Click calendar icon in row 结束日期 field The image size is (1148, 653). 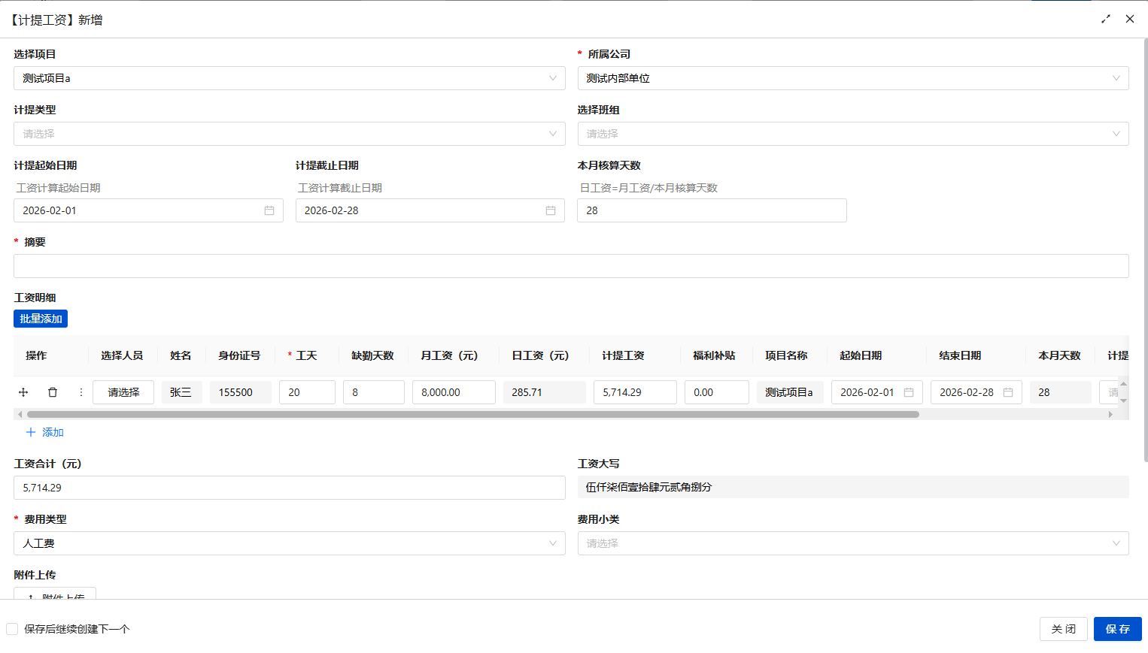point(1008,392)
